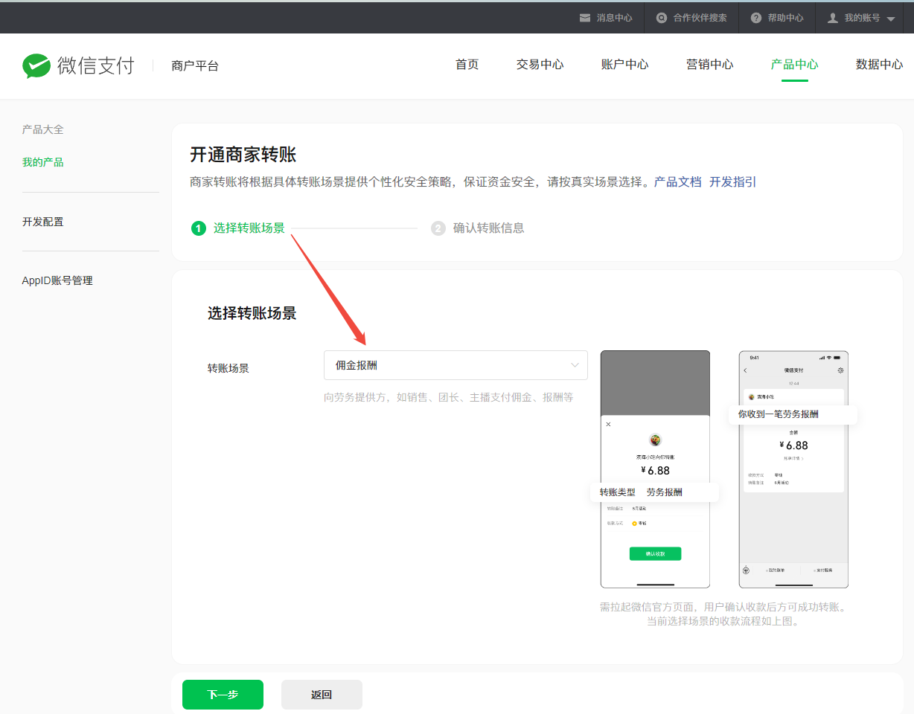Click the partner search magnifier icon
This screenshot has height=714, width=914.
pyautogui.click(x=662, y=18)
